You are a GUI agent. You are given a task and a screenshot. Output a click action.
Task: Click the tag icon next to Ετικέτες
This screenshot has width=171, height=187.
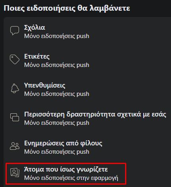(x=15, y=59)
